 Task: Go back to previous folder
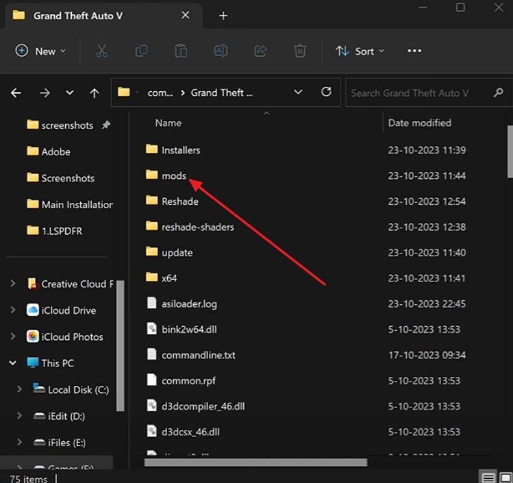point(16,92)
